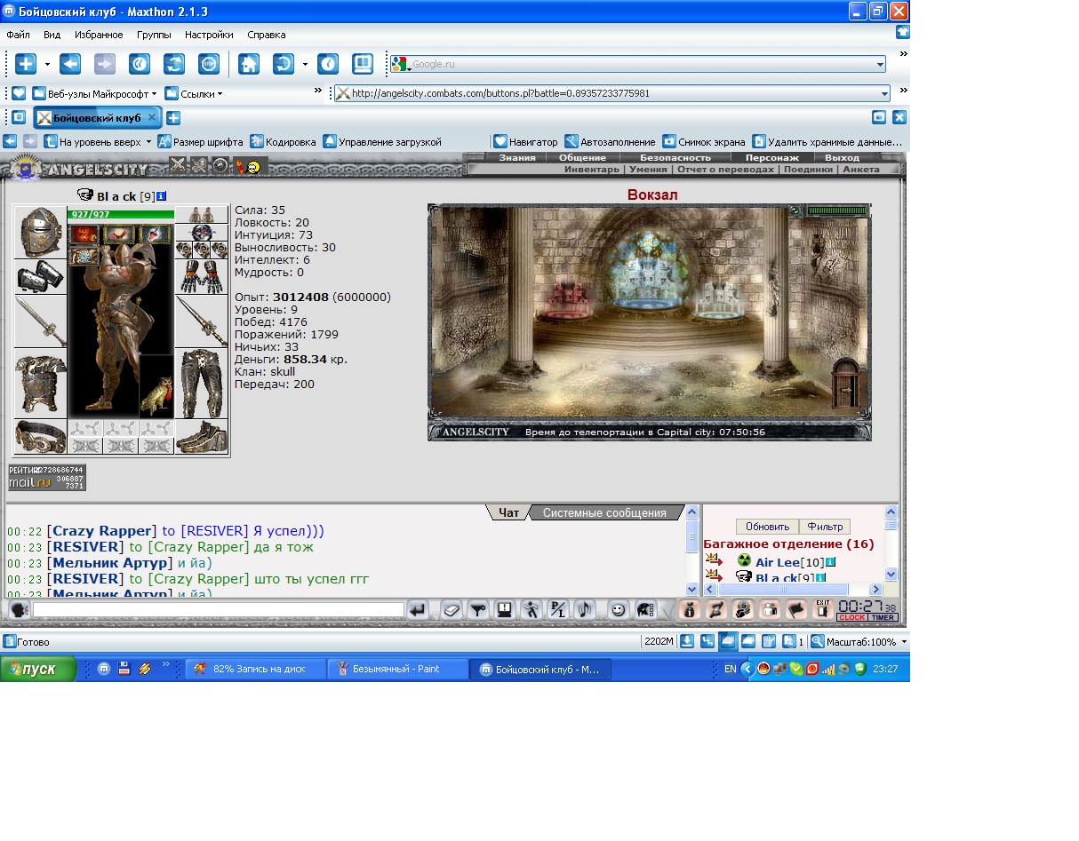Screen dimensions: 1079x841
Task: Open the Избранное menu
Action: pyautogui.click(x=99, y=35)
